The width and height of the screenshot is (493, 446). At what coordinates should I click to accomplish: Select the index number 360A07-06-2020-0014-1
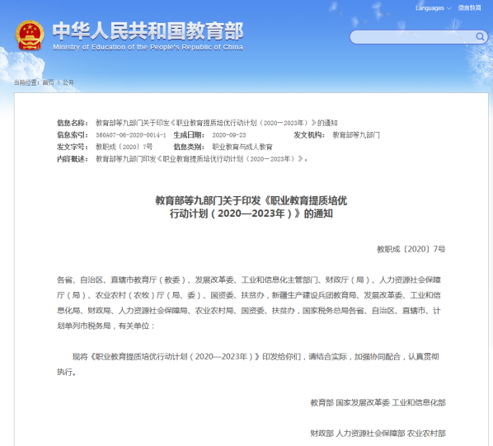pos(131,135)
